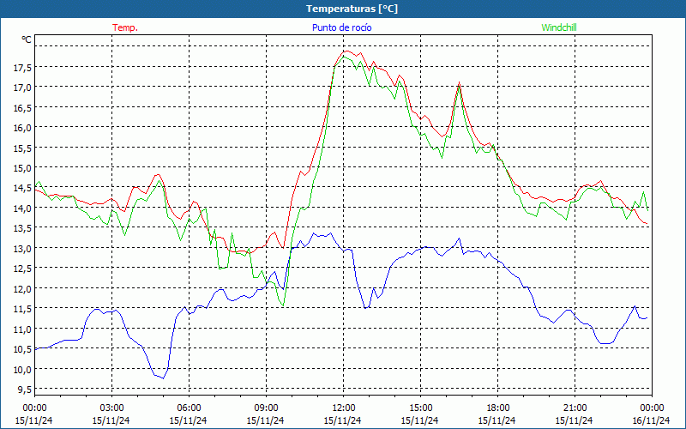Click the 16/11/24 date label
686x429 pixels.
(x=652, y=420)
